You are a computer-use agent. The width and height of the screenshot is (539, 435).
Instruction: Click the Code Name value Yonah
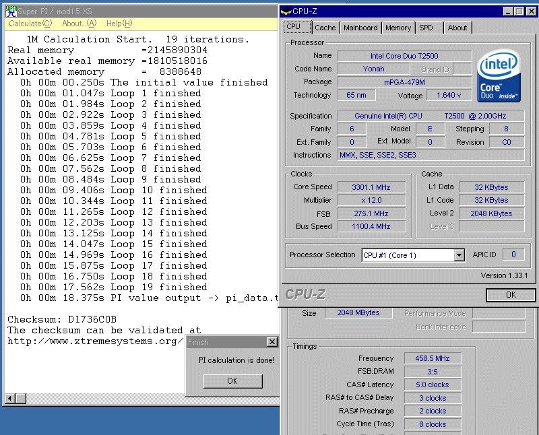[373, 69]
